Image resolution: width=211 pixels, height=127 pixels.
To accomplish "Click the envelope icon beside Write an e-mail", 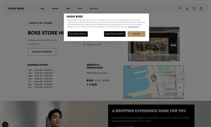I will coord(84,45).
